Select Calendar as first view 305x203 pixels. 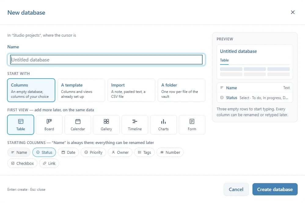pos(78,125)
